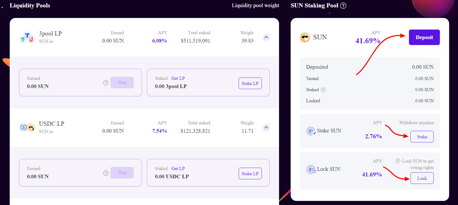The height and width of the screenshot is (205, 458).
Task: Click the Vest button in 3pool LP
Action: click(x=122, y=83)
